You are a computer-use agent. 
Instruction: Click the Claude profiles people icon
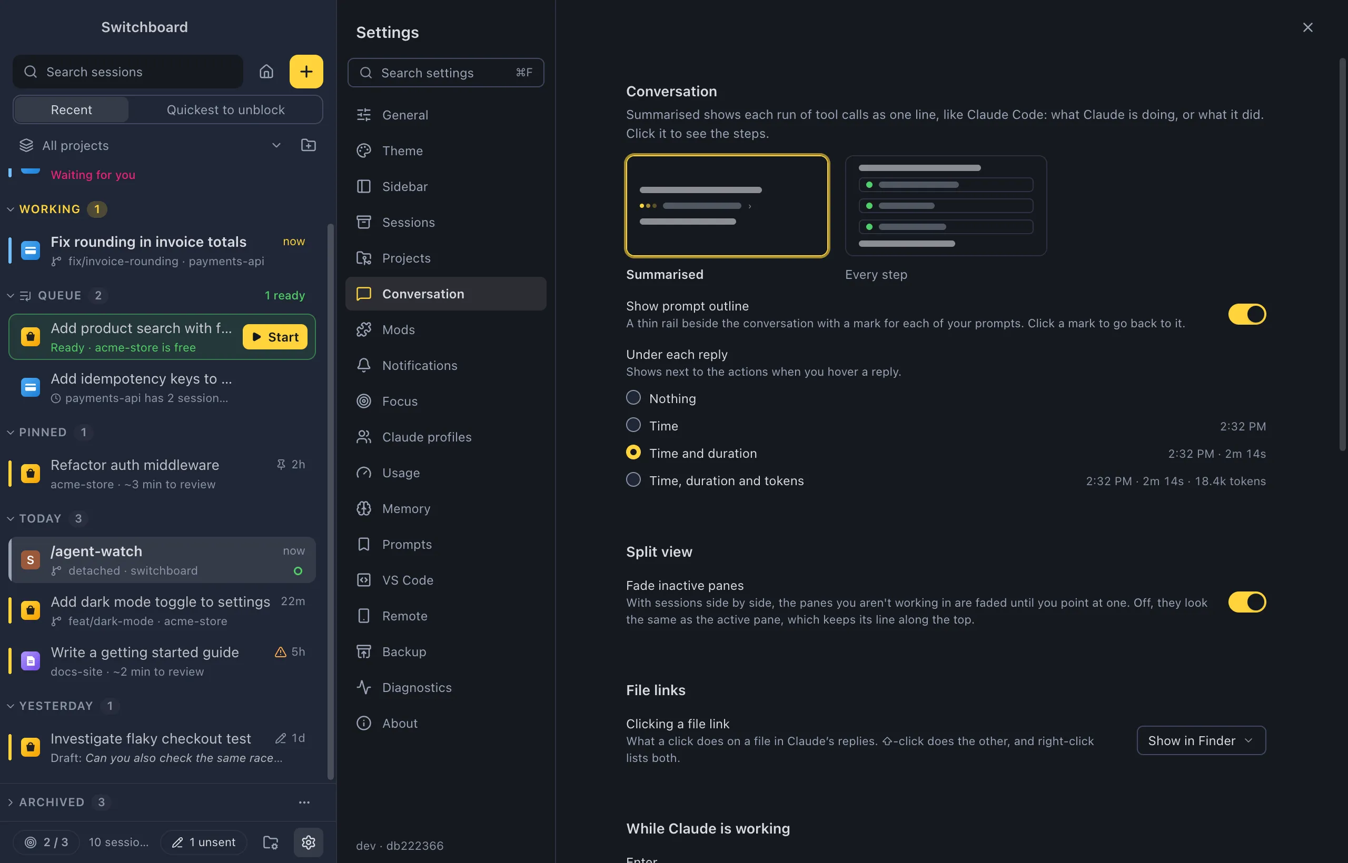[x=364, y=437]
